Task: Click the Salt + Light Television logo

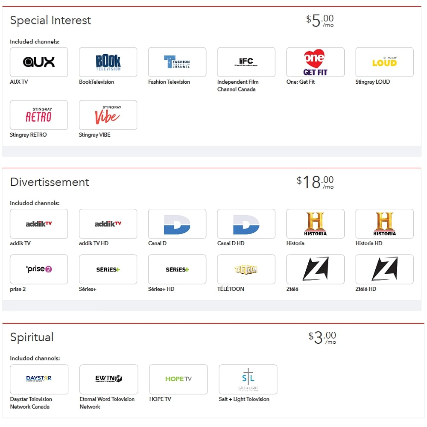Action: click(248, 379)
